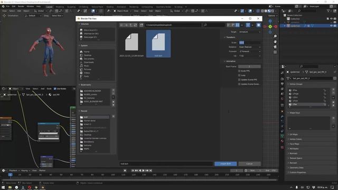
Task: Add a bookmark with the plus button
Action: [114, 90]
